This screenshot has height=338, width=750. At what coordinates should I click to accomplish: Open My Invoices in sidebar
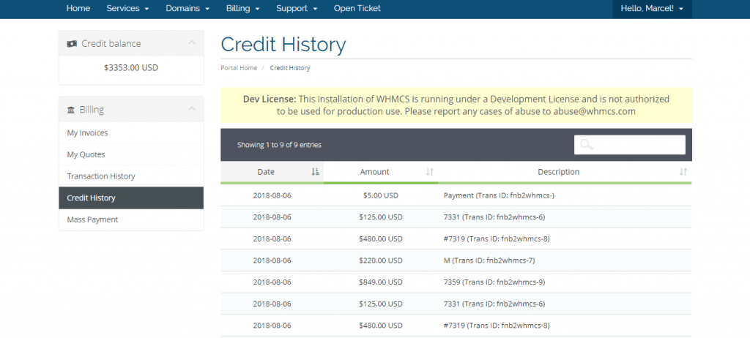coord(87,133)
